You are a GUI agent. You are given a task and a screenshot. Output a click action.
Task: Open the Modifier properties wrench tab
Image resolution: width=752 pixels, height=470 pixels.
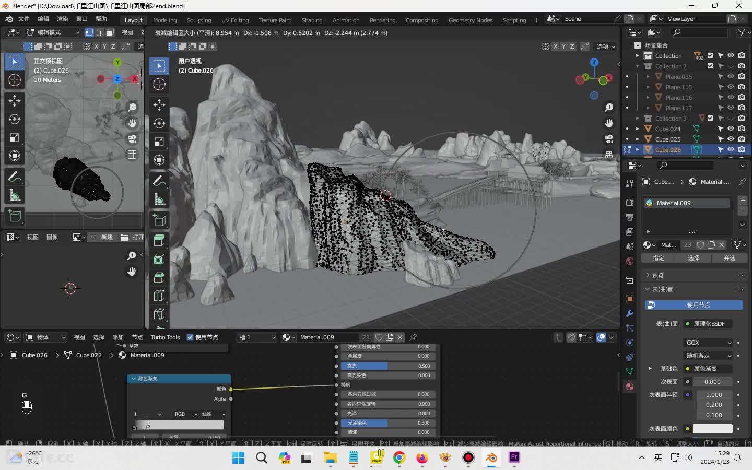point(630,313)
